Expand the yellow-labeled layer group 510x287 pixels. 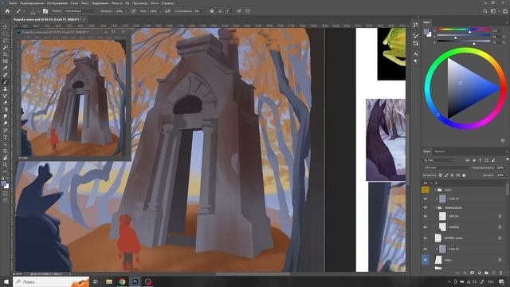tap(436, 190)
